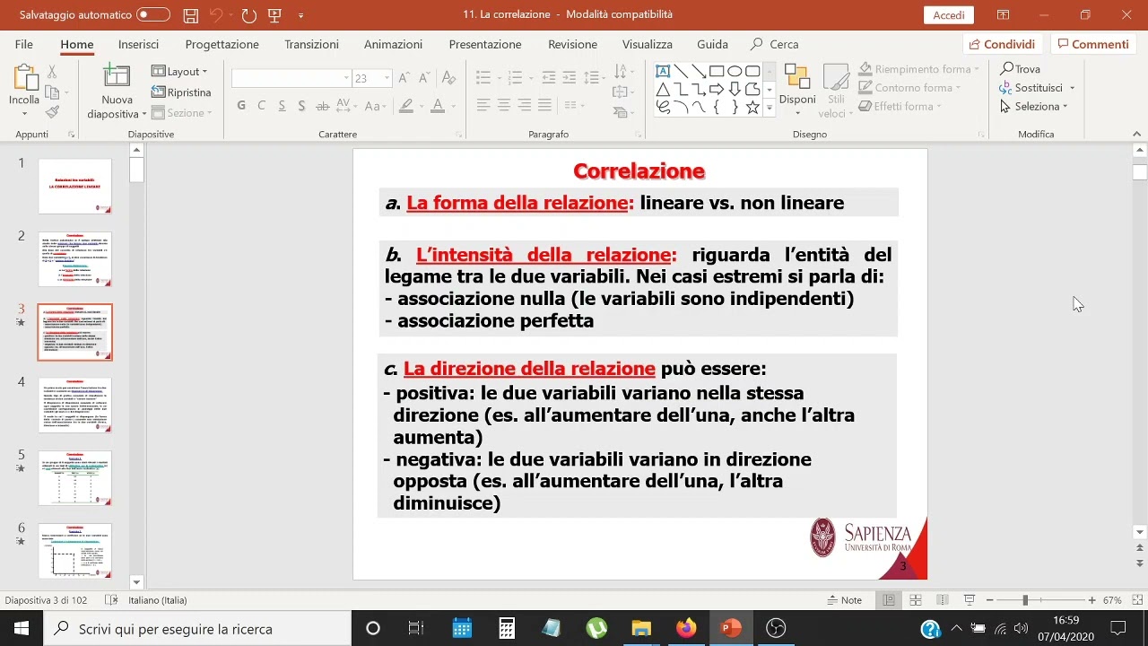Screen dimensions: 1148x646
Task: Select the star shape in gallery
Action: click(x=752, y=107)
